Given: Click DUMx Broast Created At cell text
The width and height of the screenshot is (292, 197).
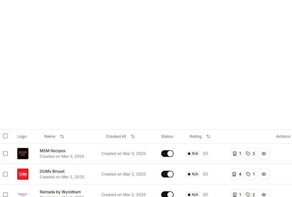Looking at the screenshot, I should pos(124,174).
